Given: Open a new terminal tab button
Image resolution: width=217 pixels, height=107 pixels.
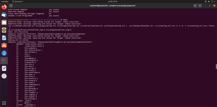Looking at the screenshot, I should [x=11, y=6].
